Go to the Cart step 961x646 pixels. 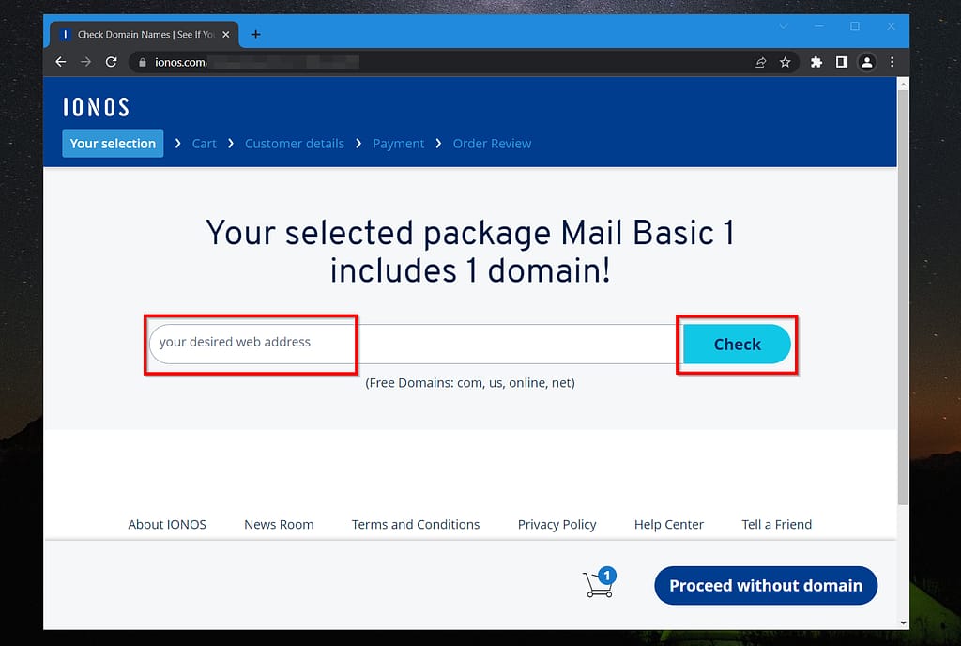point(204,144)
